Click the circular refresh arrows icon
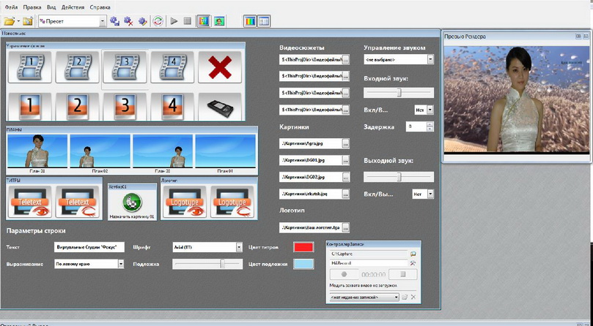Viewport: 593px width, 326px height. [x=158, y=21]
